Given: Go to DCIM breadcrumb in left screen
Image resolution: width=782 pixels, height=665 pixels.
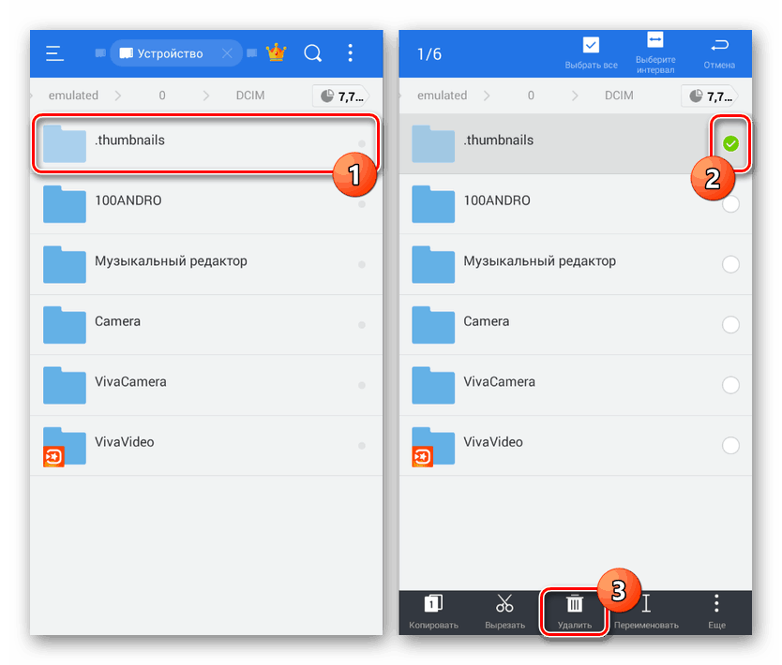Looking at the screenshot, I should pyautogui.click(x=250, y=96).
